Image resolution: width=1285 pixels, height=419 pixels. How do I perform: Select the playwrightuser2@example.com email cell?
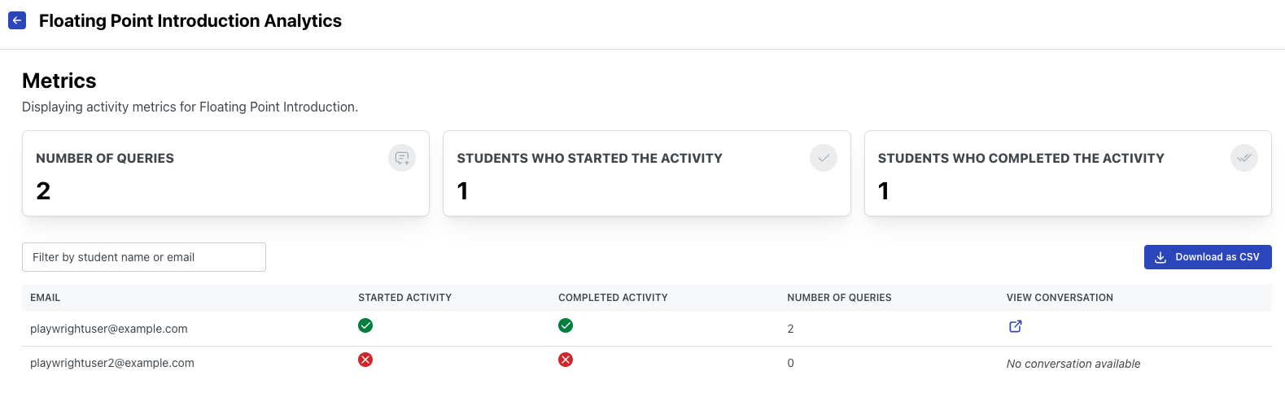tap(112, 363)
